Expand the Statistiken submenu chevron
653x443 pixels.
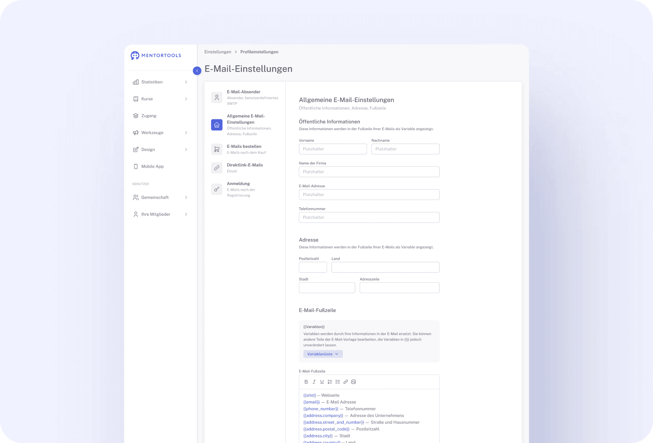tap(186, 82)
